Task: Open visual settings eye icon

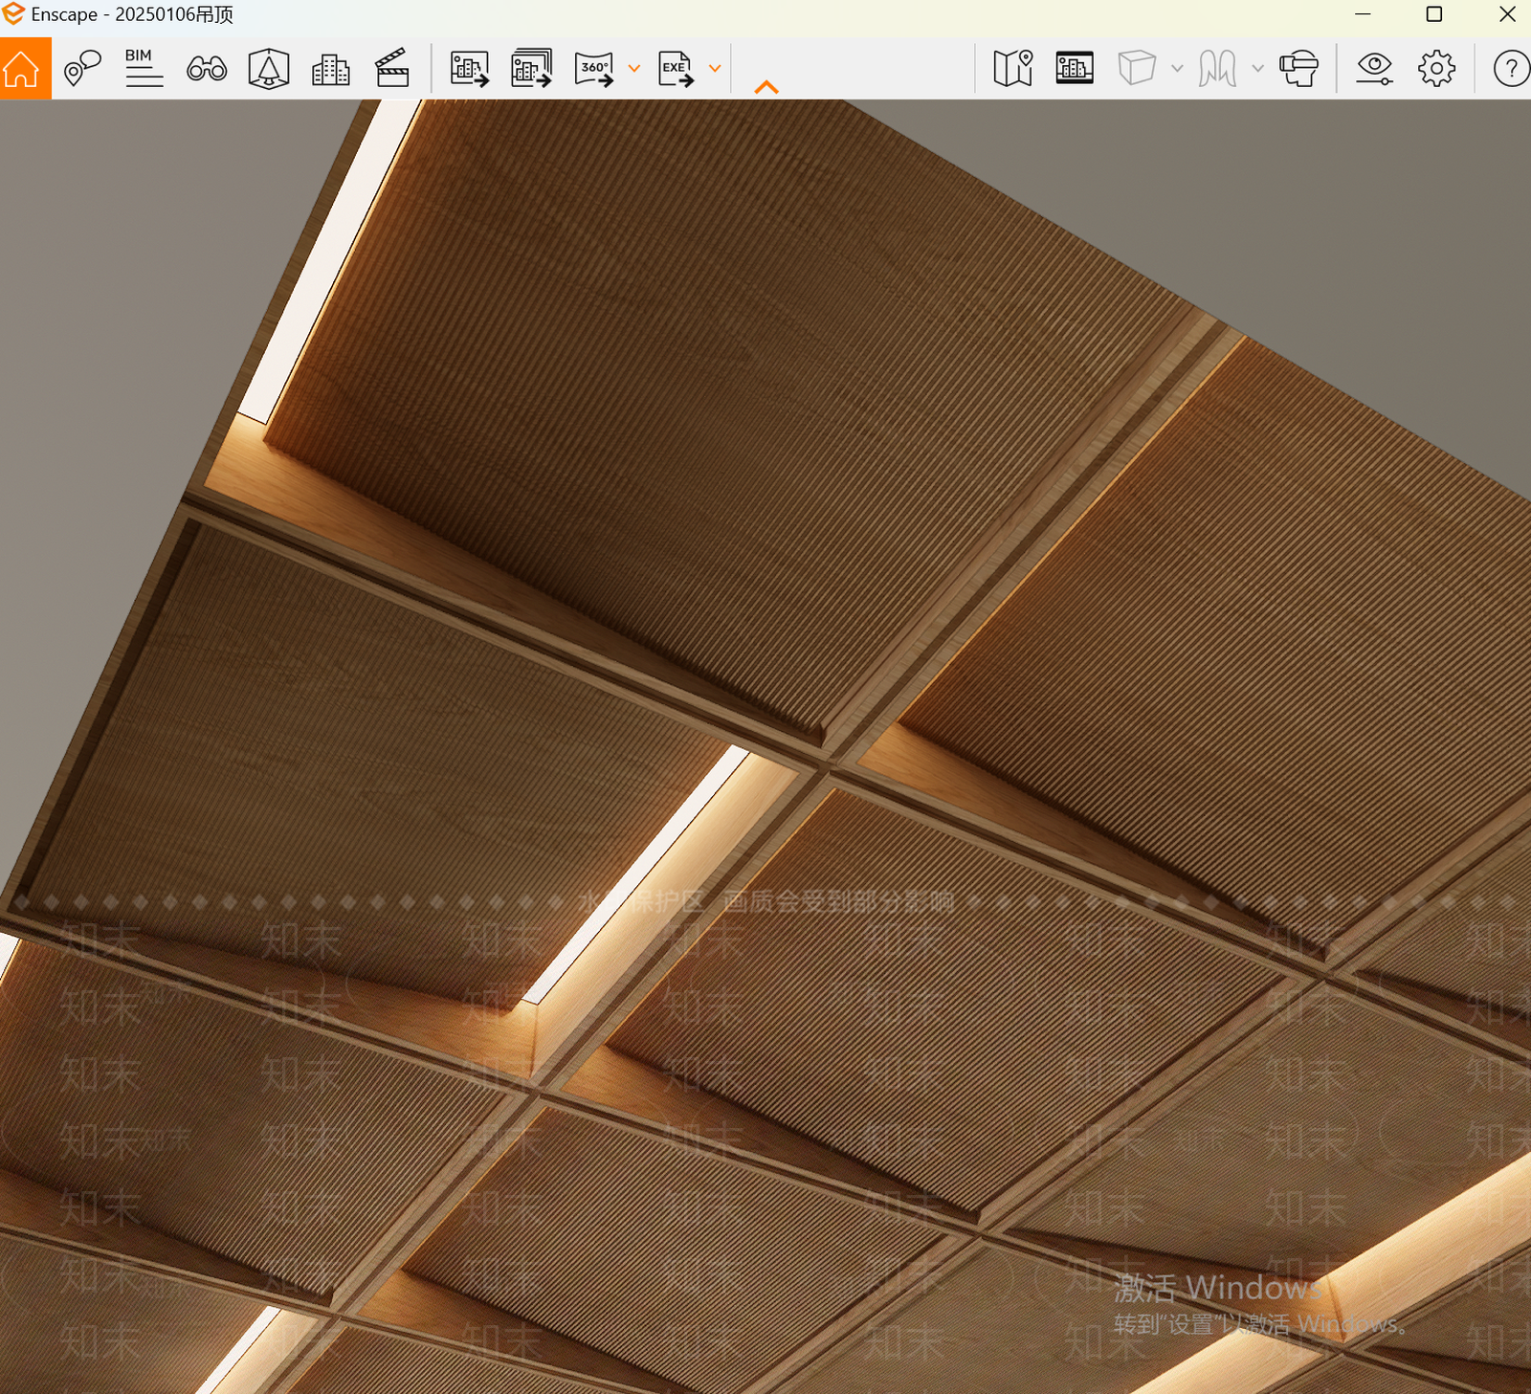Action: tap(1374, 68)
